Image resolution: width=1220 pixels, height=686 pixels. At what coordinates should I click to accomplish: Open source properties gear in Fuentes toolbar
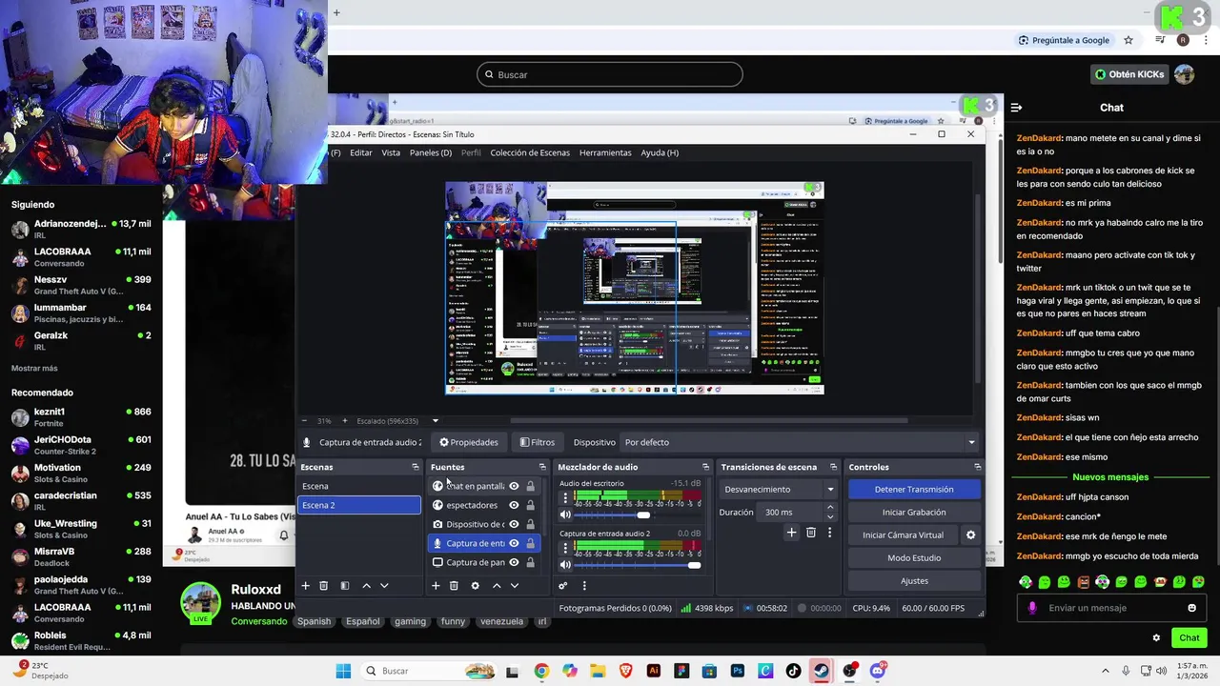pyautogui.click(x=476, y=586)
